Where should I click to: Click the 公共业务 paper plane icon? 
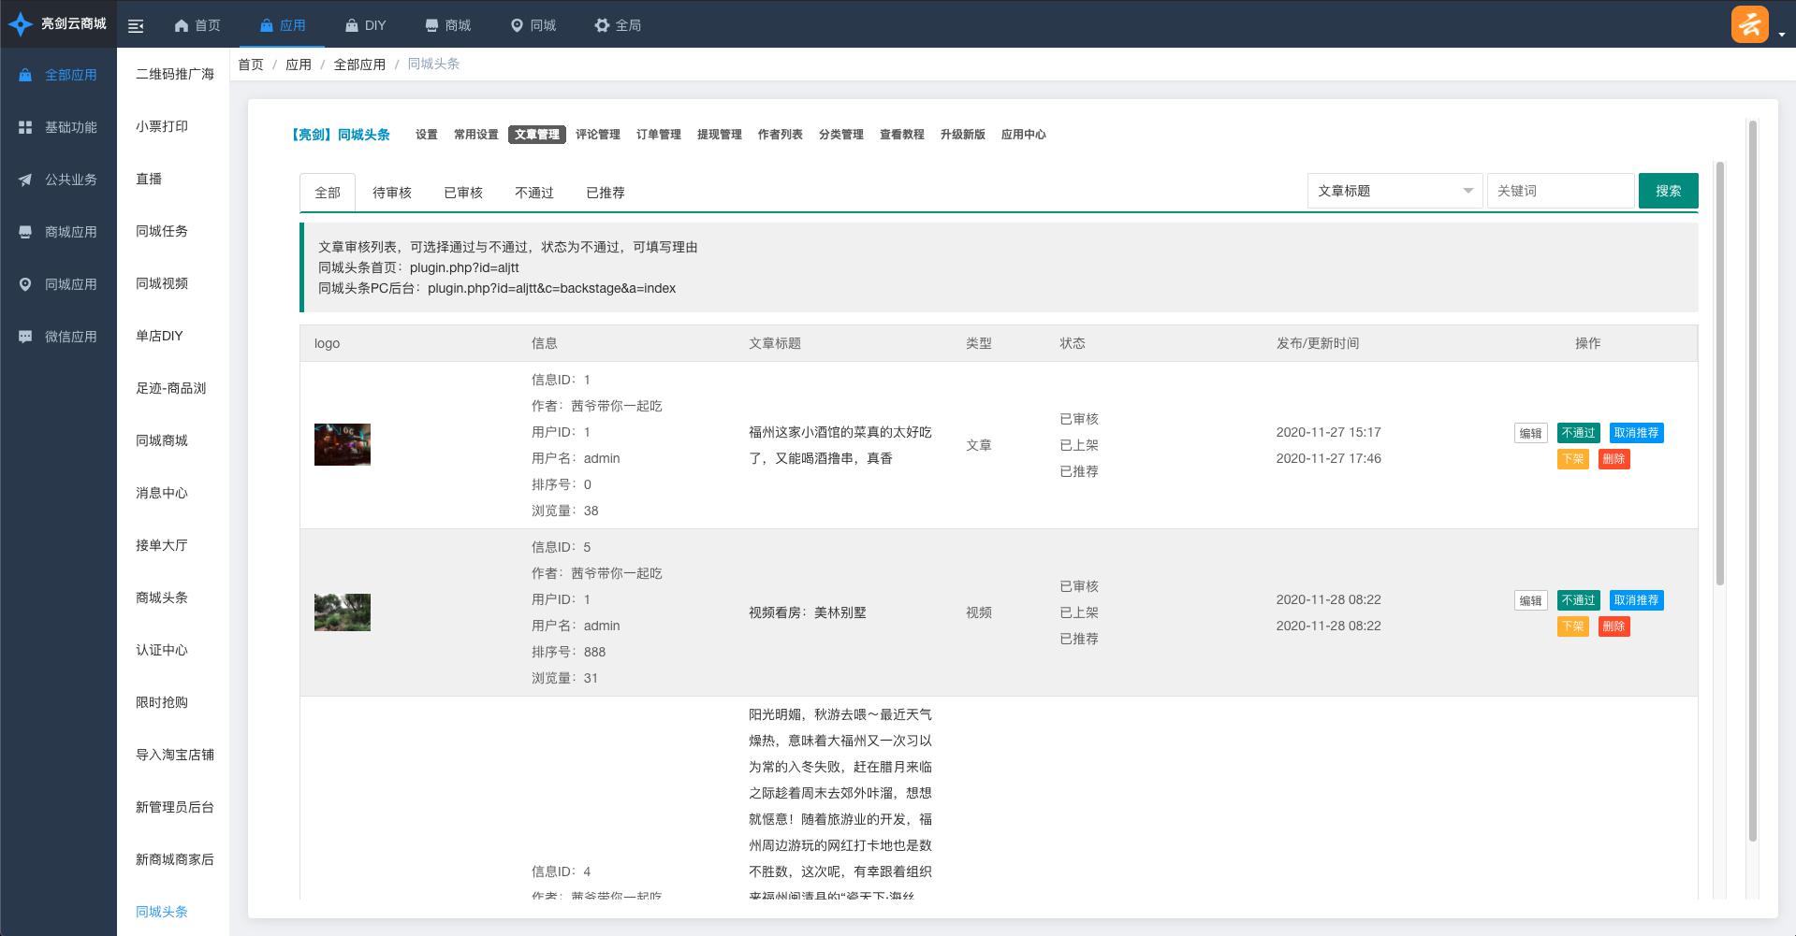pos(25,180)
